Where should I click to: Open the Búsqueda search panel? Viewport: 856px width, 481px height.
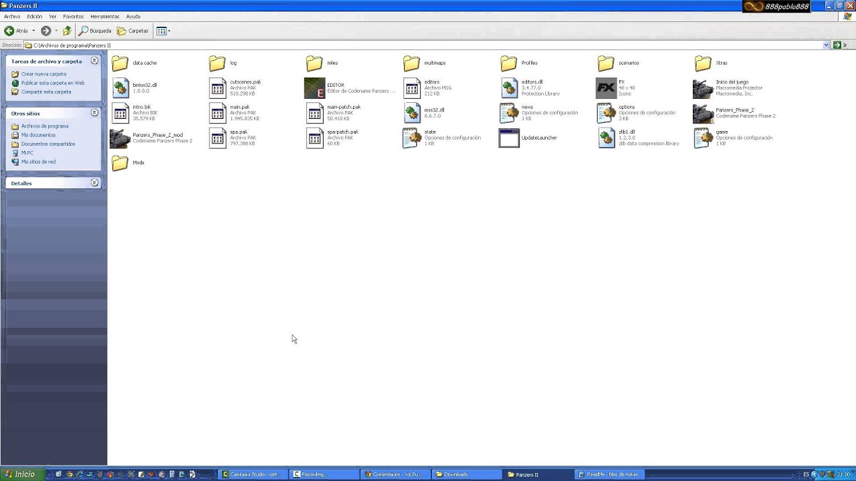pyautogui.click(x=95, y=31)
